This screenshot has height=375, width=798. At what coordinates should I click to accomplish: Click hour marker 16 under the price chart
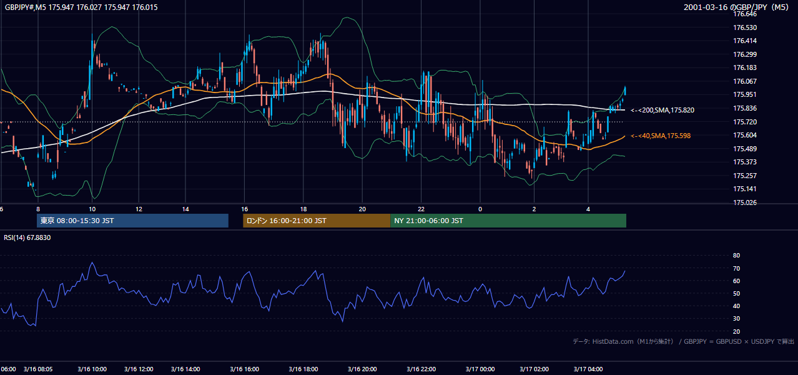244,209
